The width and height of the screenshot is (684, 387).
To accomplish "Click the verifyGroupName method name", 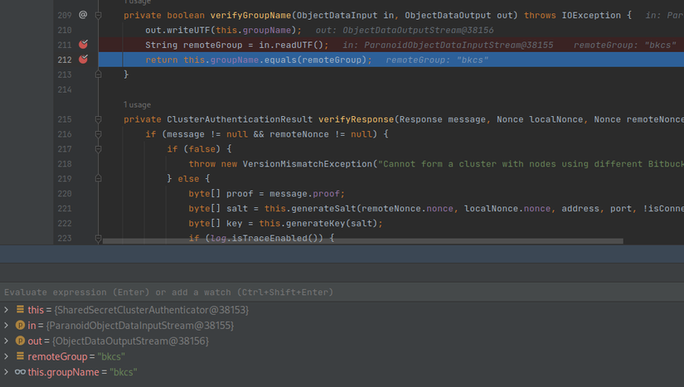I will pyautogui.click(x=250, y=15).
